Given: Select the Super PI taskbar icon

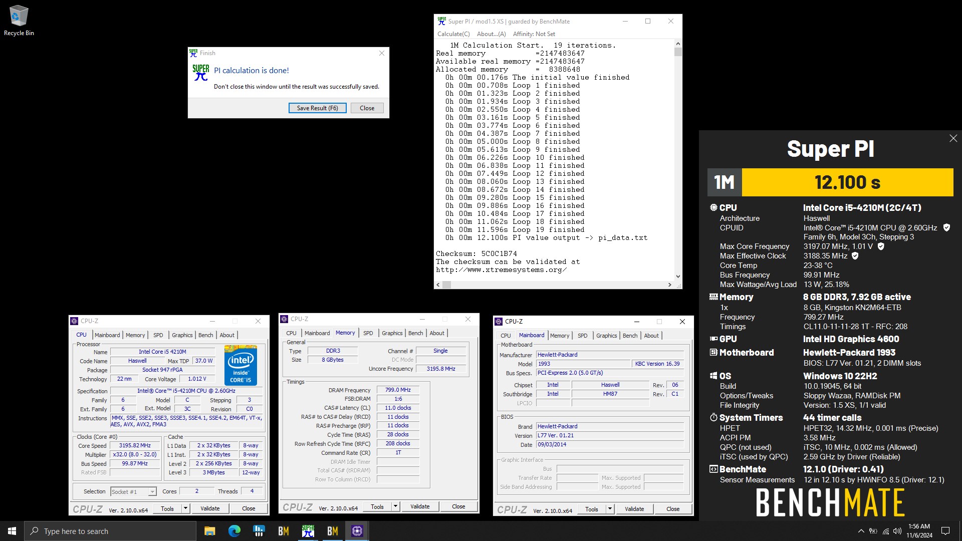Looking at the screenshot, I should pyautogui.click(x=308, y=531).
